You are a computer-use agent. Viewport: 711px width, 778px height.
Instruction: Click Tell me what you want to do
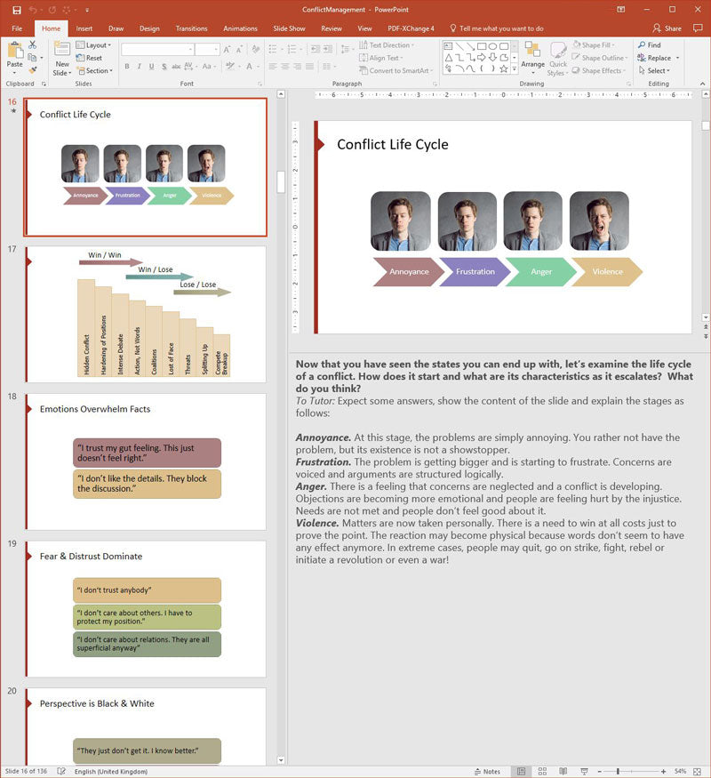(x=496, y=28)
